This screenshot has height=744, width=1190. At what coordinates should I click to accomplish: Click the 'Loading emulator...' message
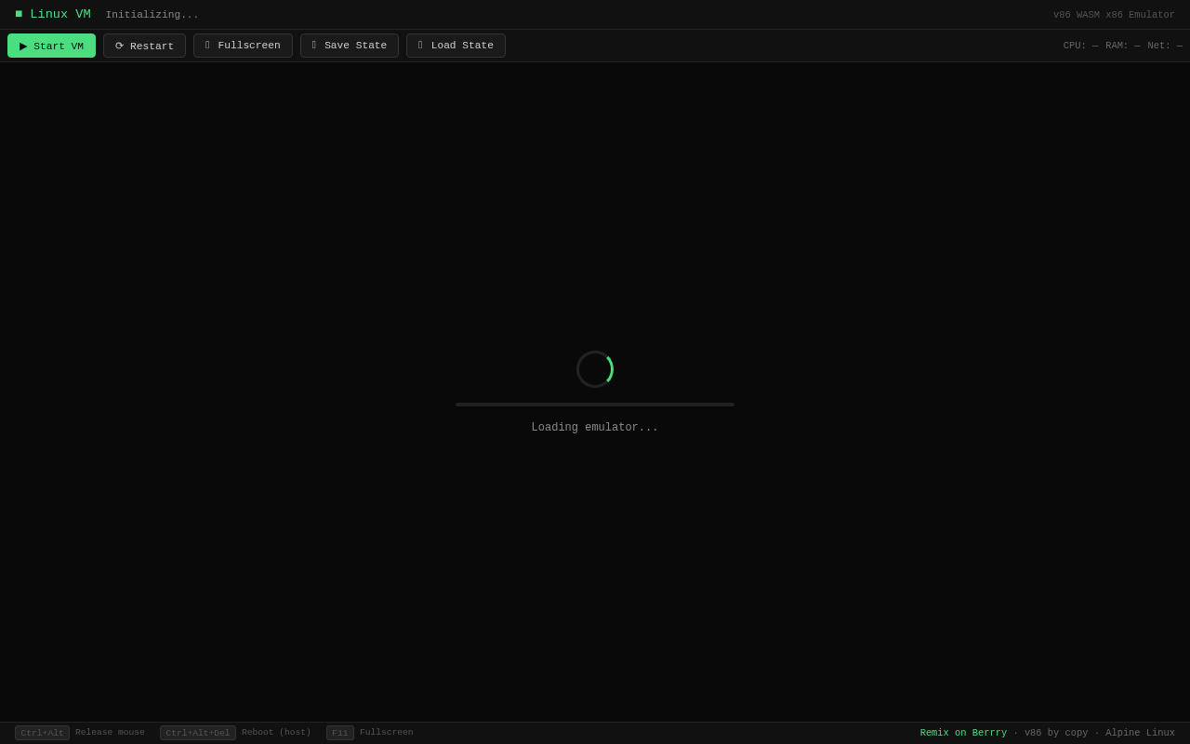point(595,428)
